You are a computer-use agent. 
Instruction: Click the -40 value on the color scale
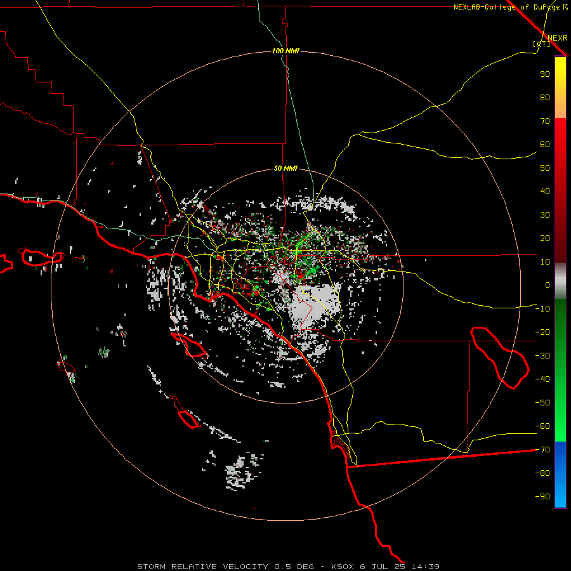(x=542, y=379)
